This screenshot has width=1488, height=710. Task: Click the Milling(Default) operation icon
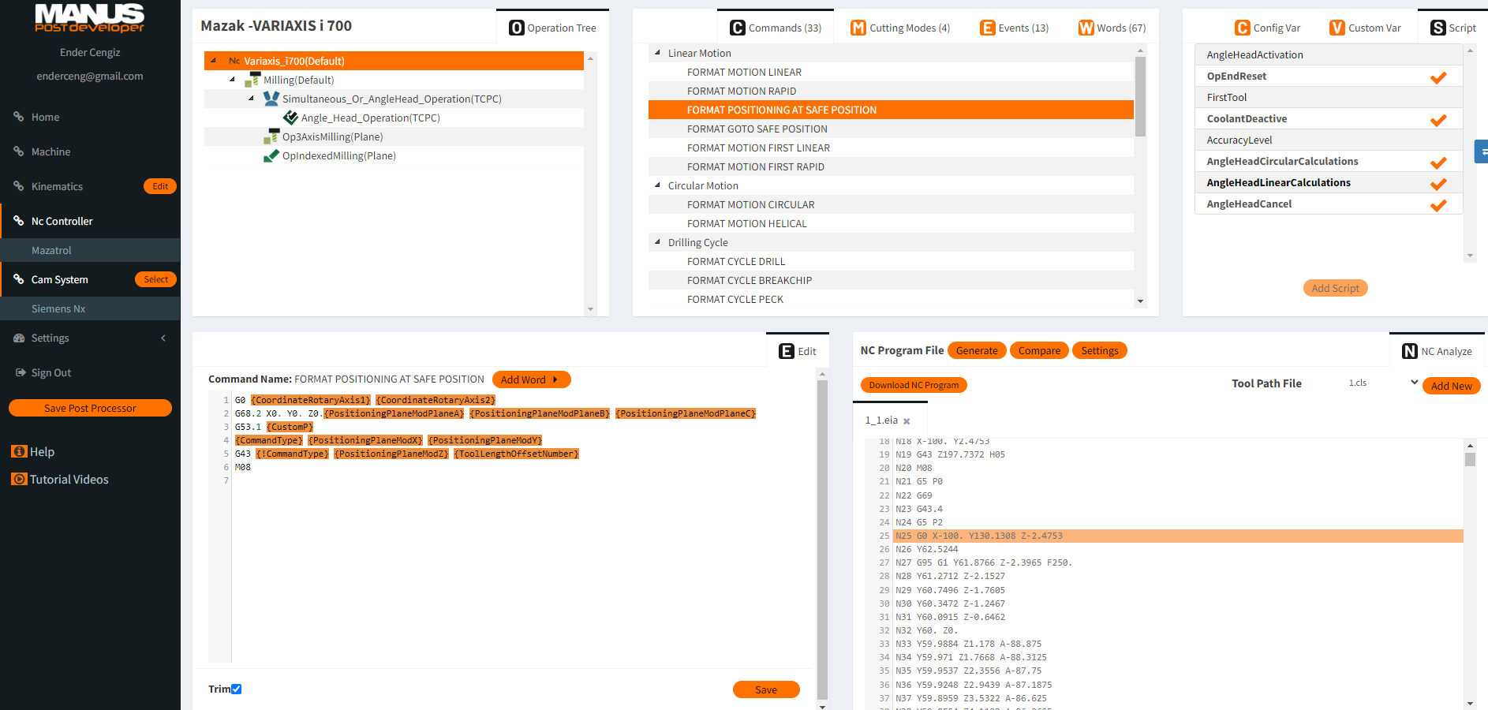pyautogui.click(x=254, y=80)
